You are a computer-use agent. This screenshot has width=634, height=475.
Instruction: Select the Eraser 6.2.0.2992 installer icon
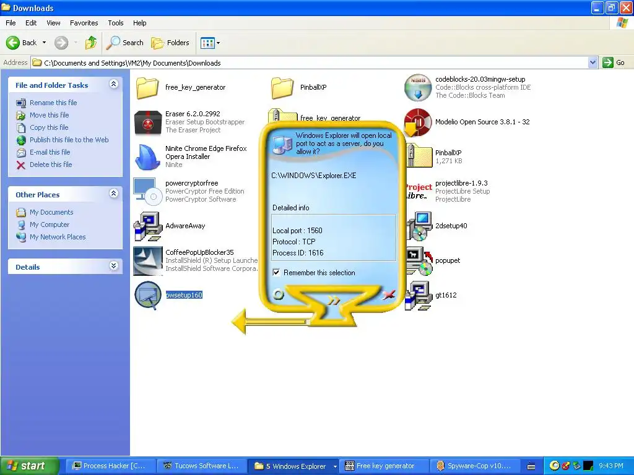[x=148, y=122]
